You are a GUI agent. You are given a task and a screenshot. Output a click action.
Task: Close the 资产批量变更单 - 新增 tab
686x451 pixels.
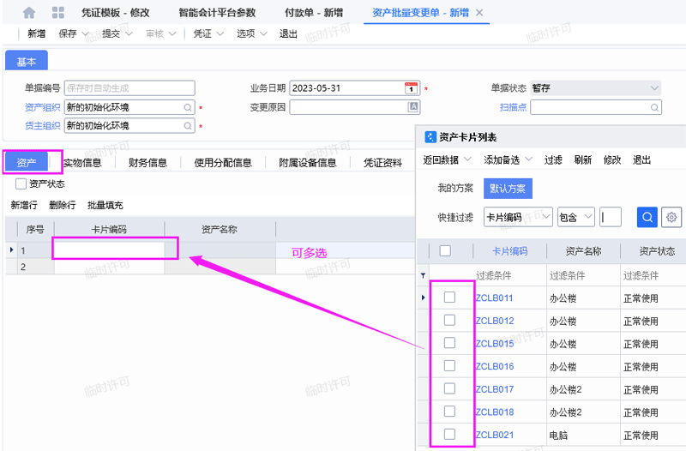(479, 13)
